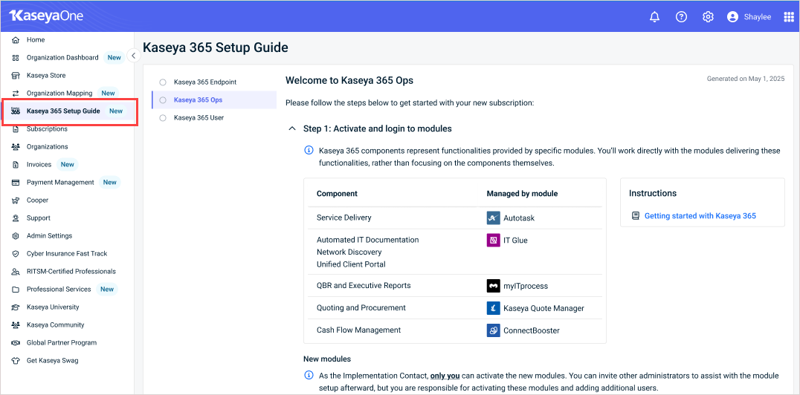The height and width of the screenshot is (395, 800).
Task: Collapse Step 1 Activate and login section
Action: [x=292, y=129]
